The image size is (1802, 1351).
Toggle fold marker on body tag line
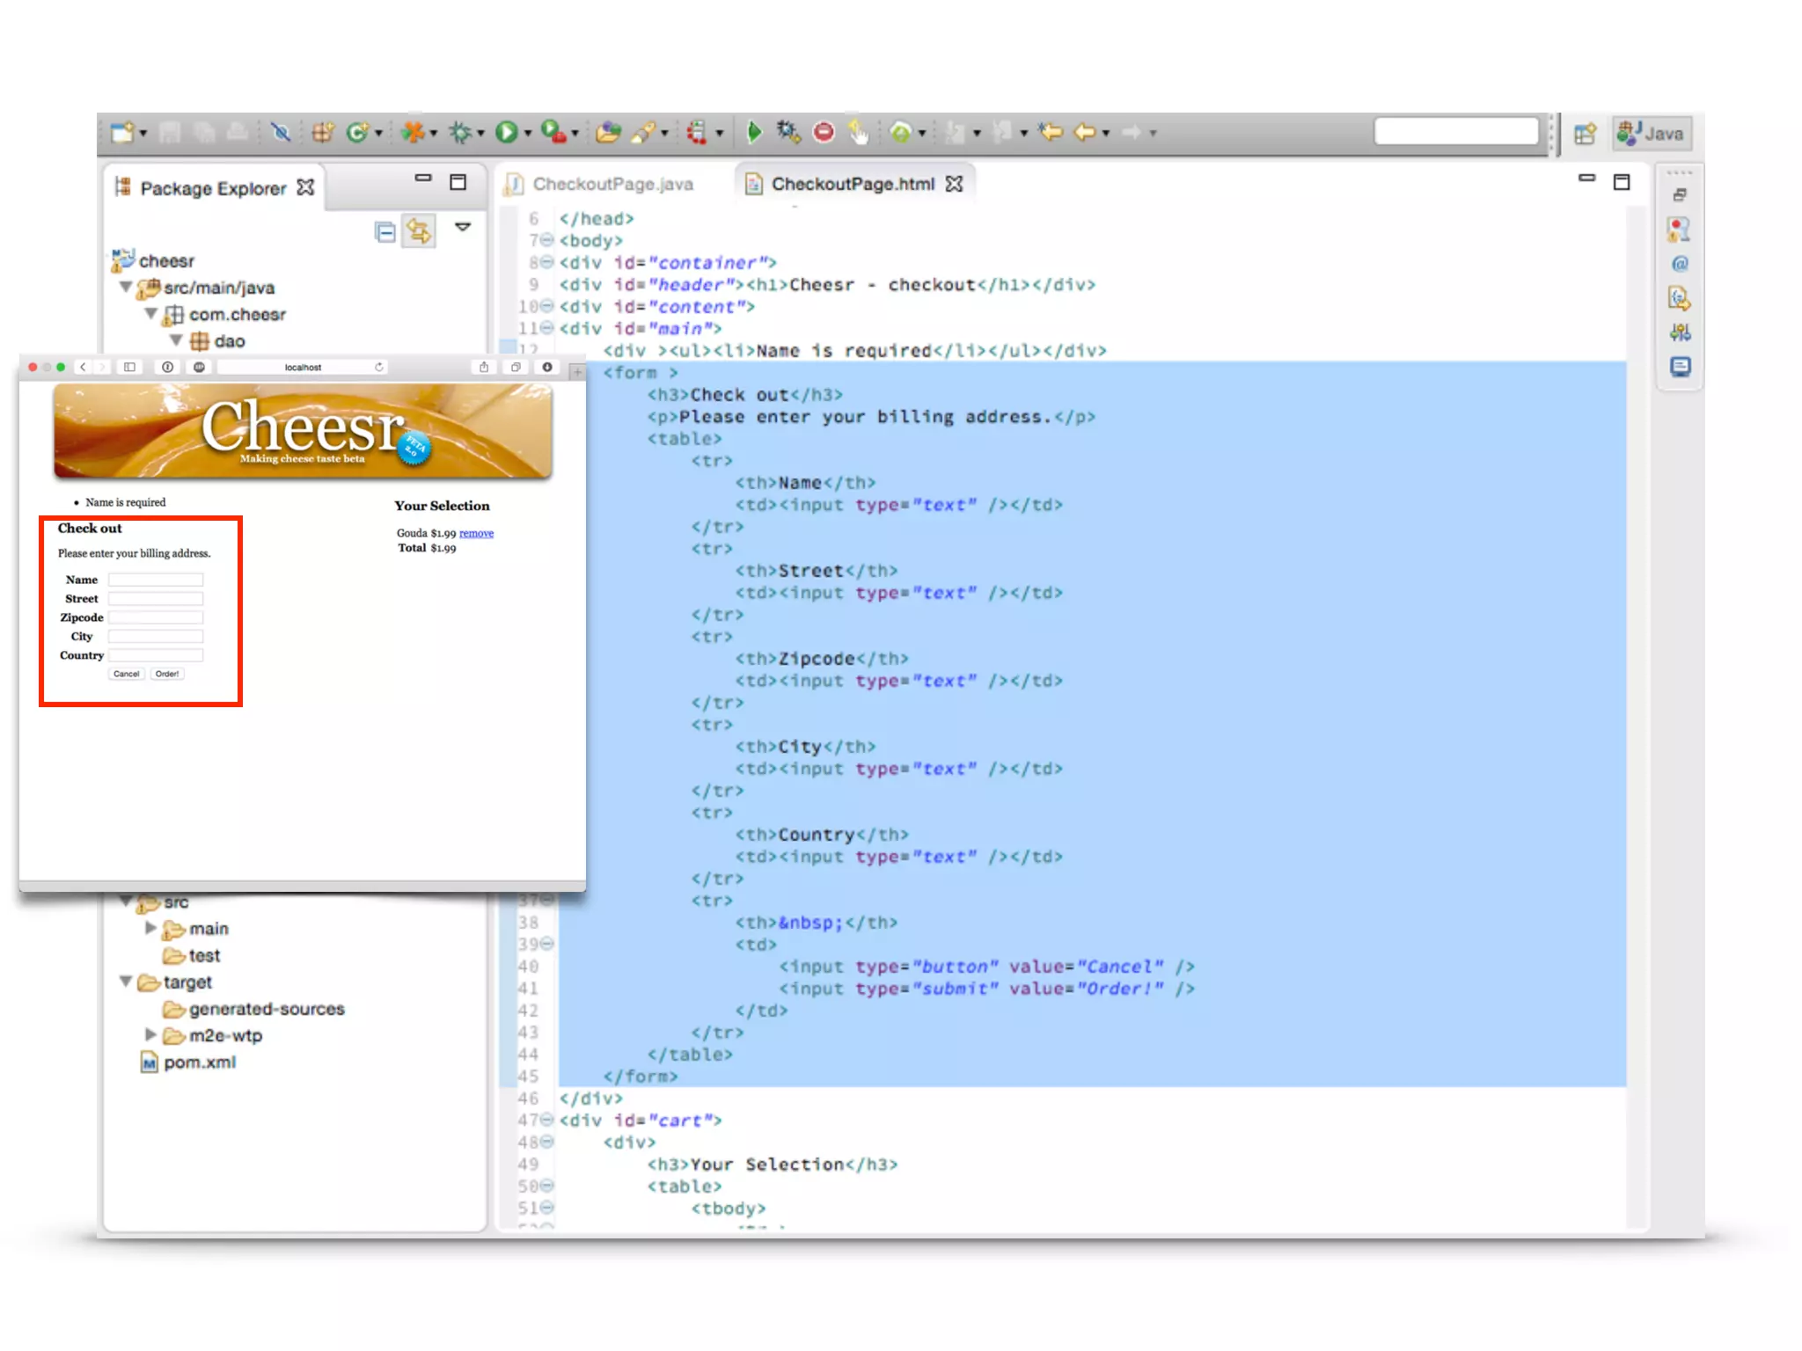point(546,240)
